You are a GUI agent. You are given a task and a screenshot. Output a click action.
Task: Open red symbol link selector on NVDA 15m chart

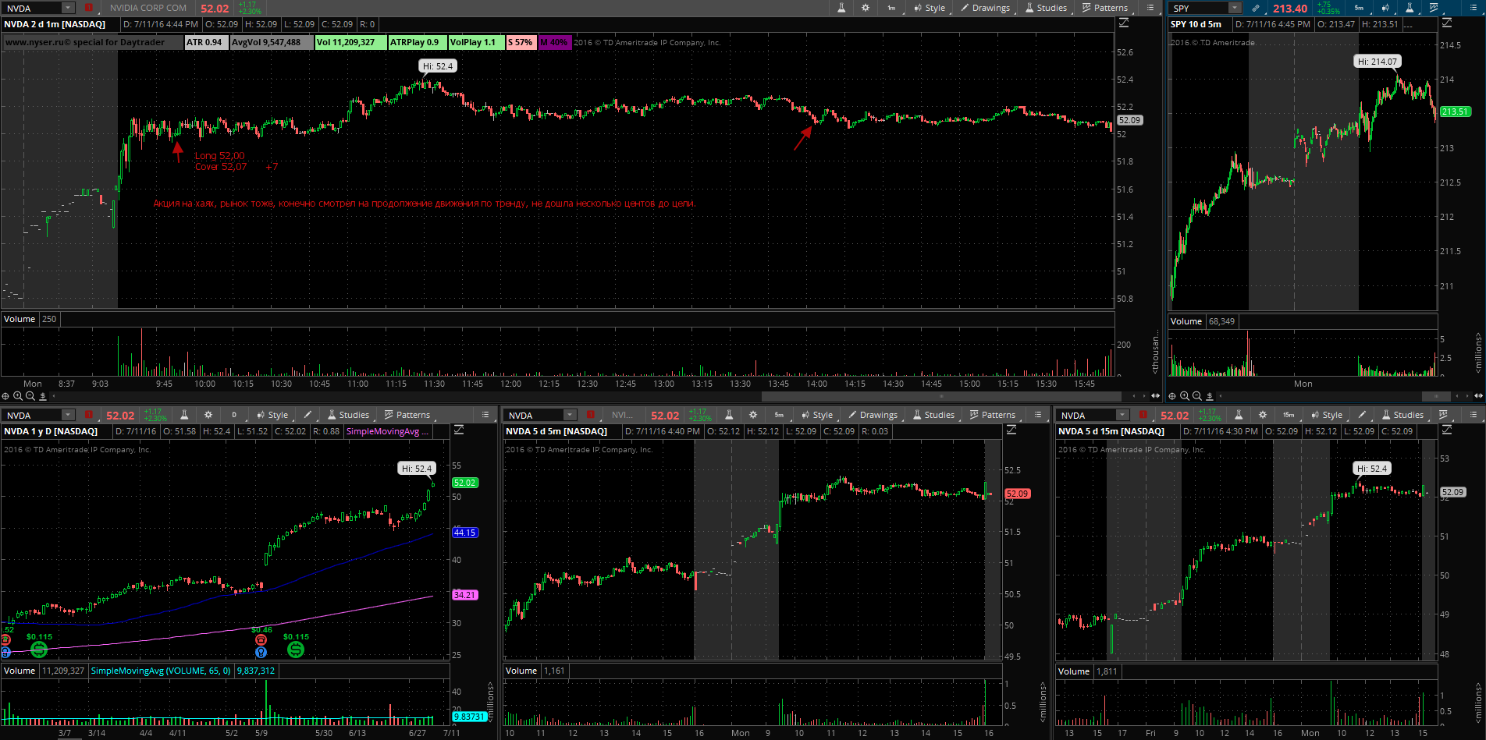1143,415
